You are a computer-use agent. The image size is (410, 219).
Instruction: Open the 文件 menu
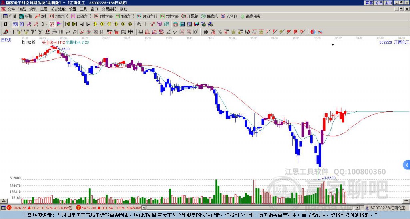click(11, 9)
